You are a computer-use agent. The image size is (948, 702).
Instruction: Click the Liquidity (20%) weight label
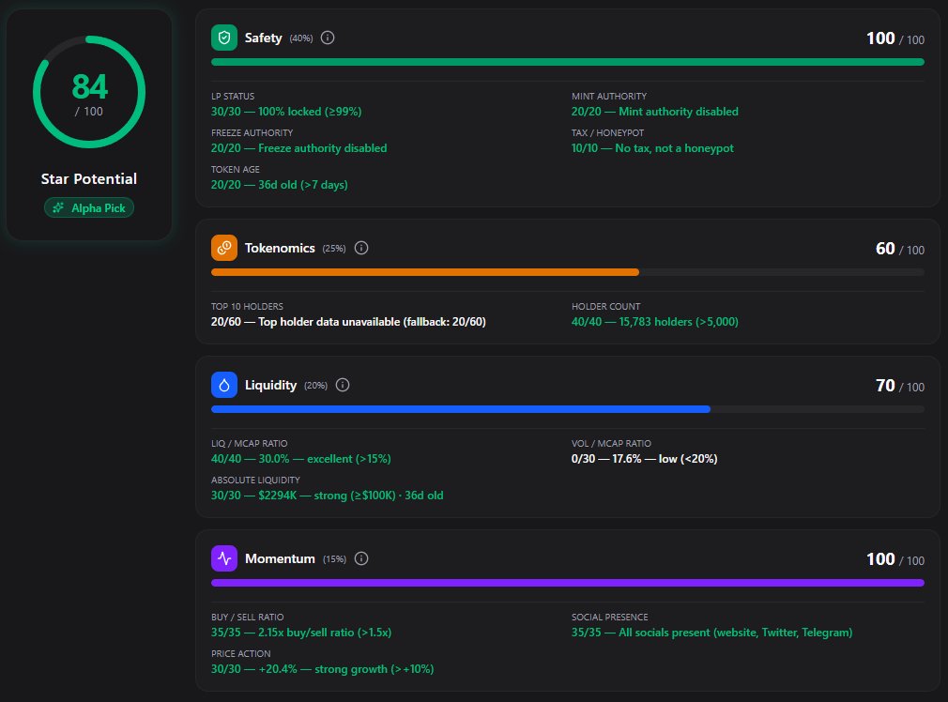point(315,386)
